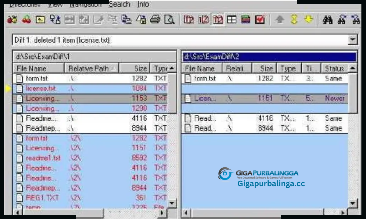Expand the Diff 1 deleted item dropdown
The height and width of the screenshot is (219, 366).
click(353, 40)
